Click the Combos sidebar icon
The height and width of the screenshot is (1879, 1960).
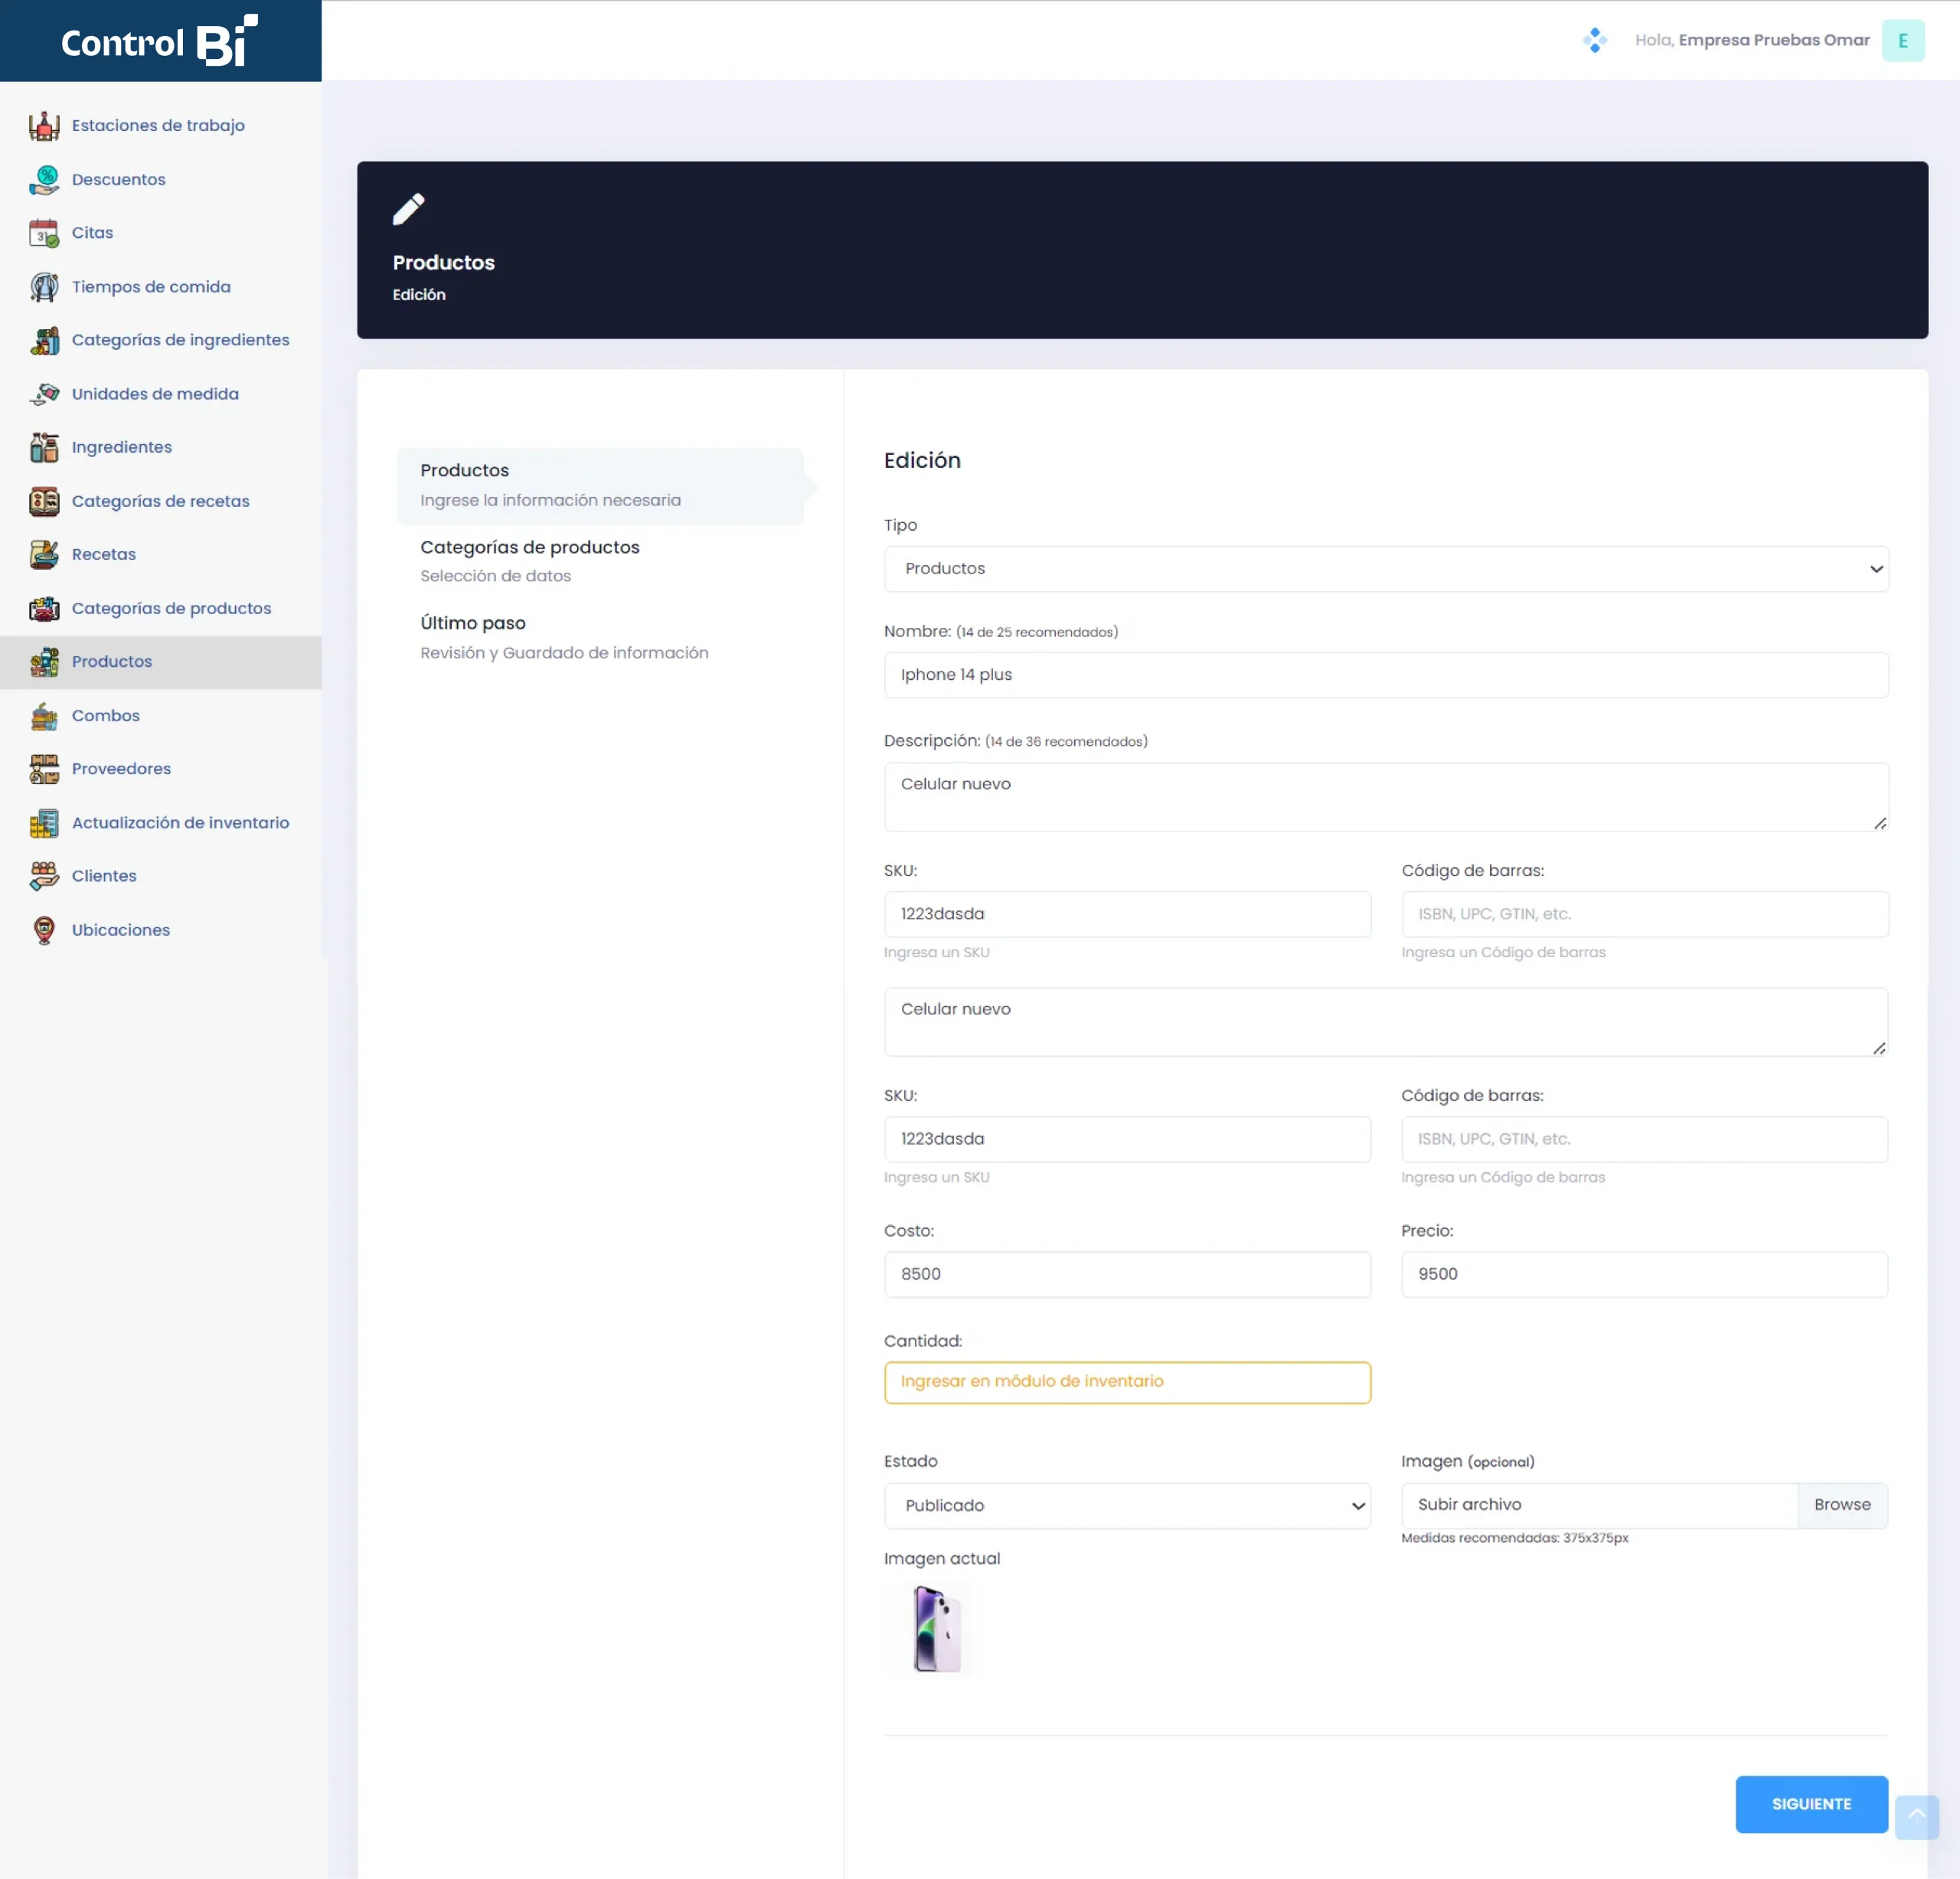tap(44, 715)
